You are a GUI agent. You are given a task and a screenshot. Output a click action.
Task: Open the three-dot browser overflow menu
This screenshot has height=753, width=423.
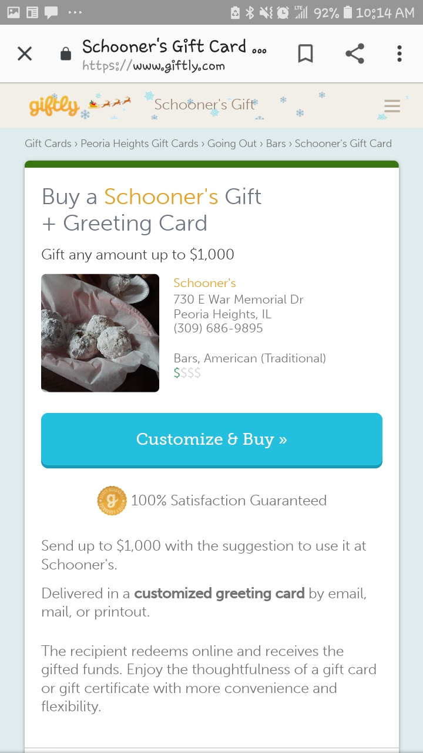[399, 54]
